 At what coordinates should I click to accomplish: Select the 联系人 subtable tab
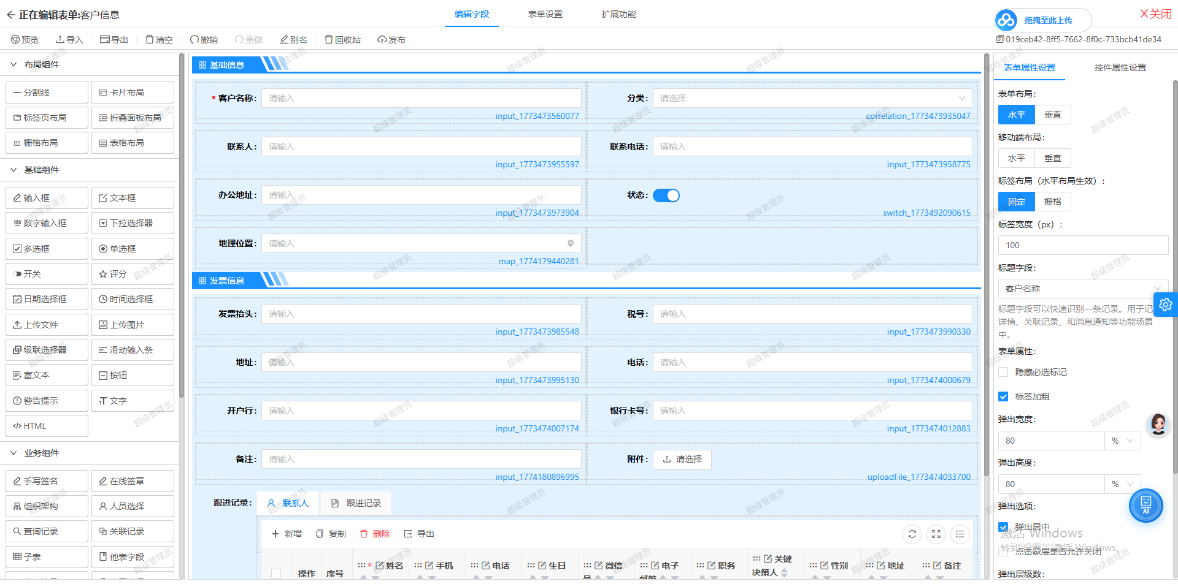click(x=288, y=503)
